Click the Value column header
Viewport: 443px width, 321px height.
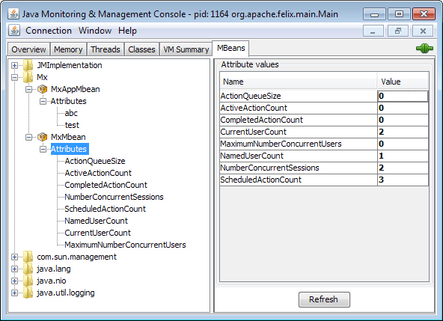pos(403,82)
